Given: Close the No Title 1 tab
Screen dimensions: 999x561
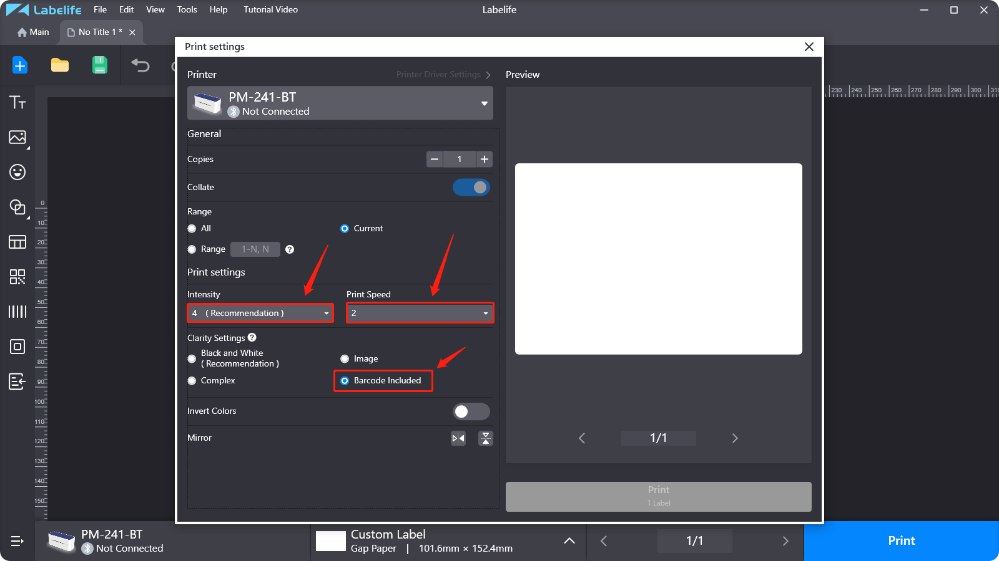Looking at the screenshot, I should [132, 32].
